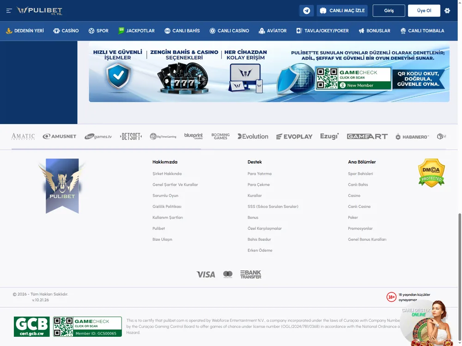Viewport: 462px width, 346px height.
Task: Open the Telegram channel icon
Action: tap(306, 11)
